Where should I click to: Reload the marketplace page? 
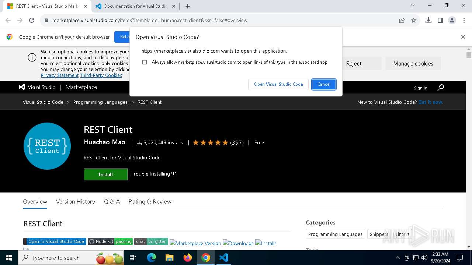(x=32, y=20)
